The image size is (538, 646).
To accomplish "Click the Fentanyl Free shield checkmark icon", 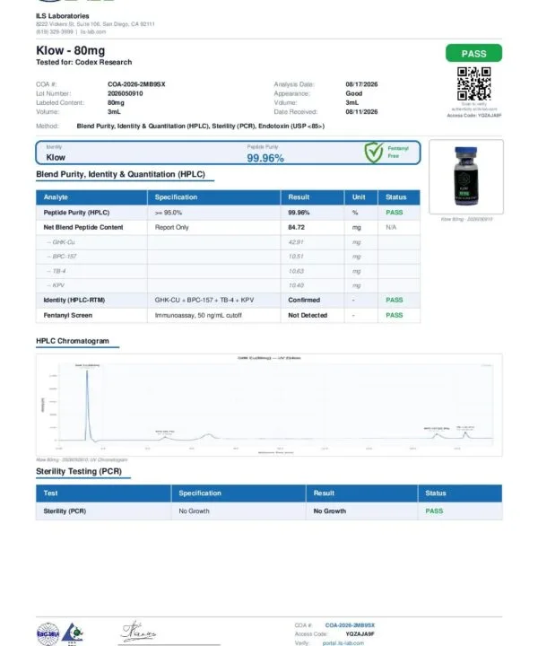I will tap(373, 153).
